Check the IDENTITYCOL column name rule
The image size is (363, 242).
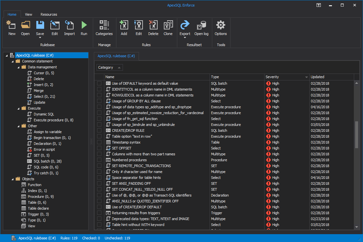(99, 89)
